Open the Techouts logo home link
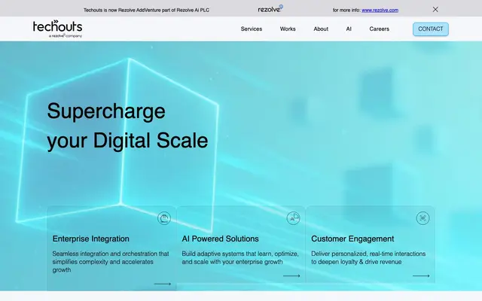Image resolution: width=482 pixels, height=301 pixels. tap(57, 29)
